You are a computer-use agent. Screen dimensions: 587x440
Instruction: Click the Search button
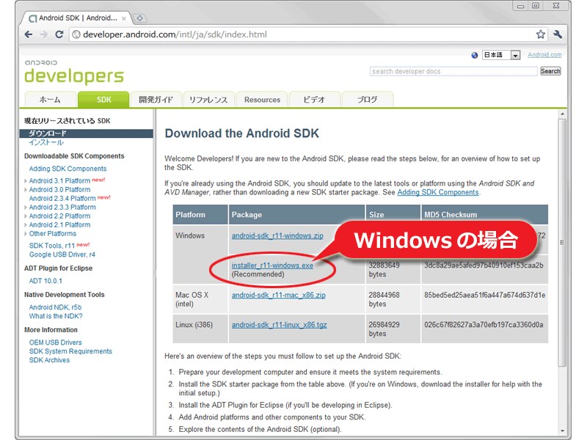550,71
